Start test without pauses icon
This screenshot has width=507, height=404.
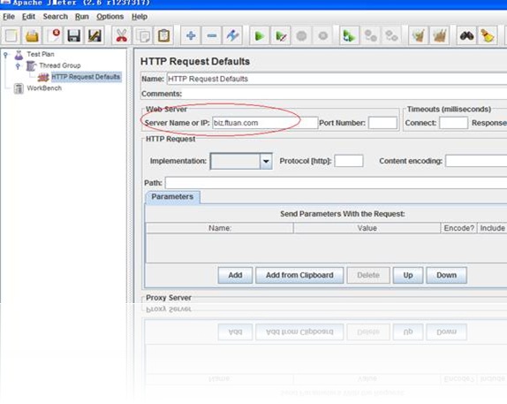coord(280,35)
